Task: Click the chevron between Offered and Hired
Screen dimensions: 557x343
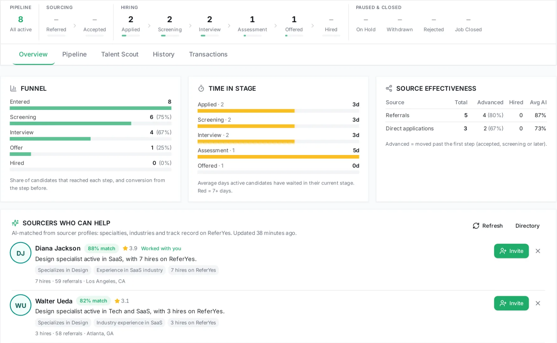Action: pyautogui.click(x=313, y=26)
